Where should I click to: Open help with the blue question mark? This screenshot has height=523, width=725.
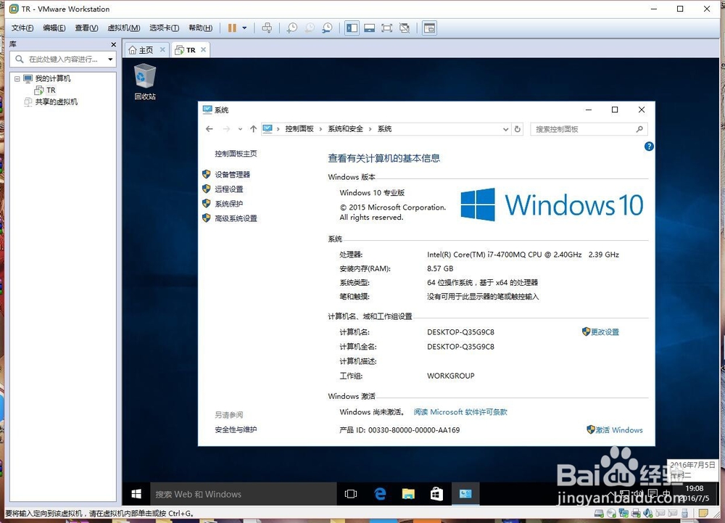pos(649,147)
